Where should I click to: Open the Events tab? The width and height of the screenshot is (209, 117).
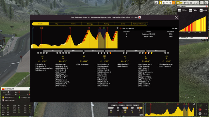pyautogui.click(x=123, y=24)
